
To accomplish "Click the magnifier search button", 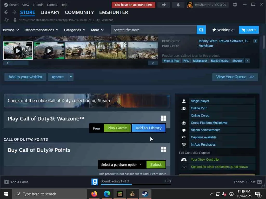I will click(x=201, y=30).
